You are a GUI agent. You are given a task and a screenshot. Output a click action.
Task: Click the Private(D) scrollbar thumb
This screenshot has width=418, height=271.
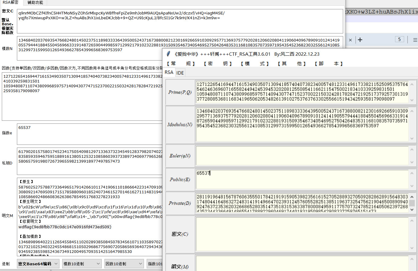(x=412, y=203)
